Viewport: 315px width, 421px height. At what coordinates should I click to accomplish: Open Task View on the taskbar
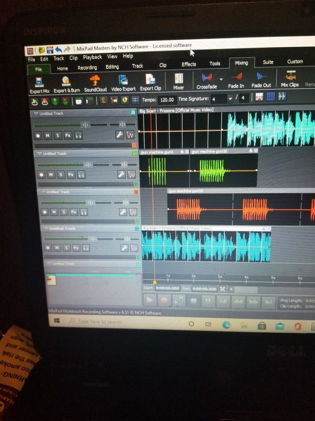click(208, 325)
